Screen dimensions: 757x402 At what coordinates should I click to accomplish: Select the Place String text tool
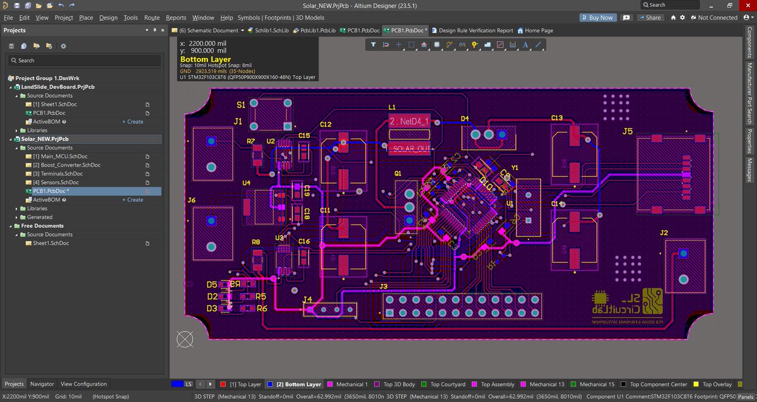525,45
